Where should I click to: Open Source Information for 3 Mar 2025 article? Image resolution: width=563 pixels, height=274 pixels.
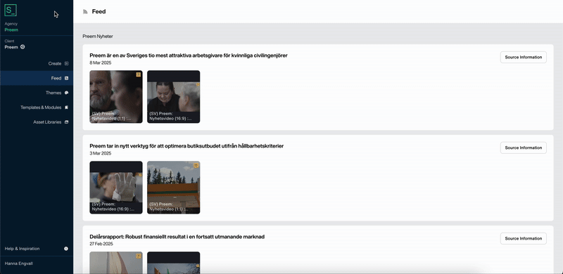[x=523, y=148]
